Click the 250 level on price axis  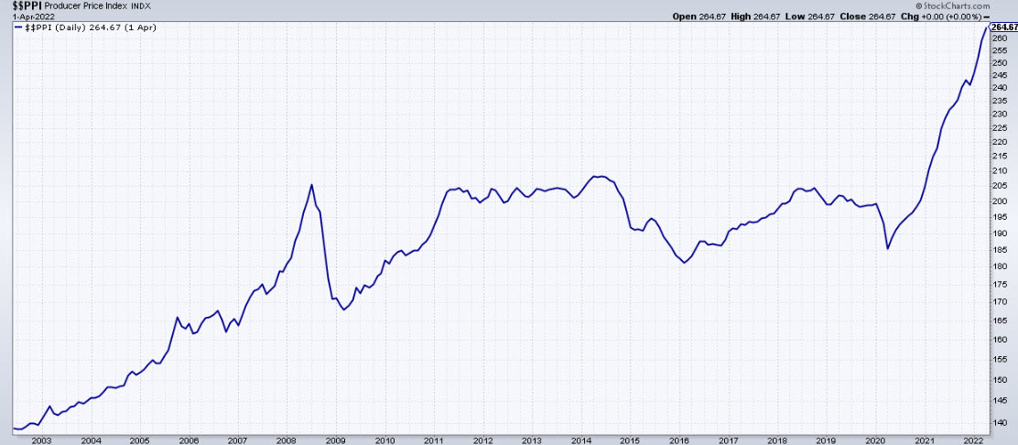[x=999, y=62]
